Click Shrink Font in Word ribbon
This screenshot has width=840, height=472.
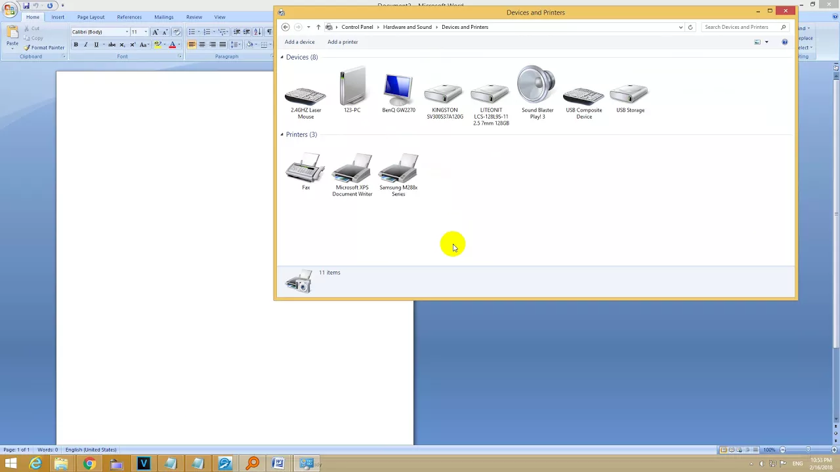165,31
